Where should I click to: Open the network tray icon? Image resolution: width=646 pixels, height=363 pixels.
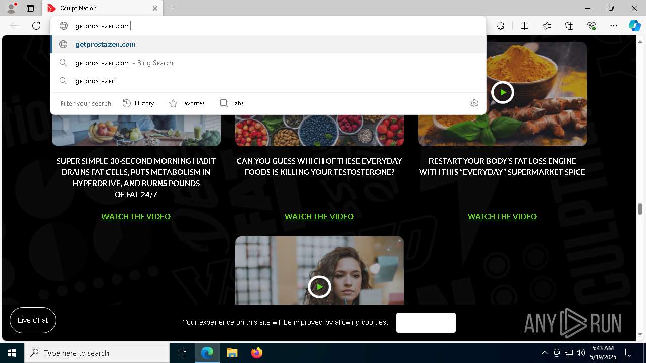point(569,353)
